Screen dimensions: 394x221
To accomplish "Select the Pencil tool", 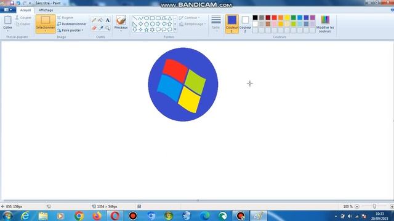I will [94, 20].
